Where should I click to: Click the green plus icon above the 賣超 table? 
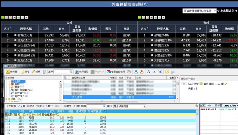point(156,18)
